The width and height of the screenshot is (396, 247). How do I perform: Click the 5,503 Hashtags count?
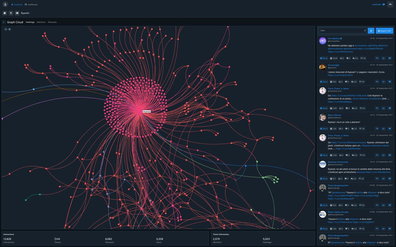point(266,239)
